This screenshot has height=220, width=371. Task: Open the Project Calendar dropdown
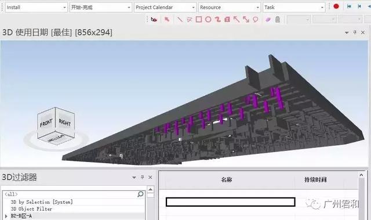click(x=165, y=8)
